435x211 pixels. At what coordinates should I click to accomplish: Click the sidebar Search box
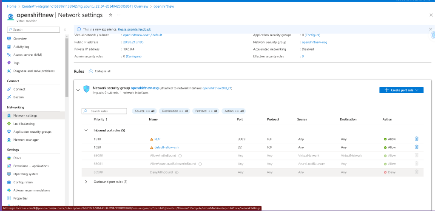[33, 29]
